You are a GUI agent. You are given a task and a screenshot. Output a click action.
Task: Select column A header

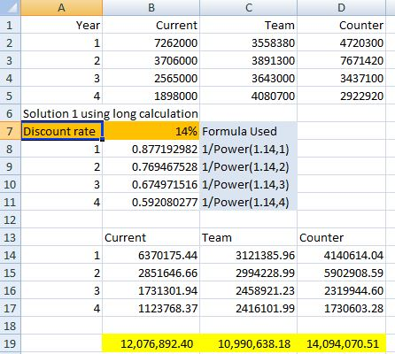(62, 8)
